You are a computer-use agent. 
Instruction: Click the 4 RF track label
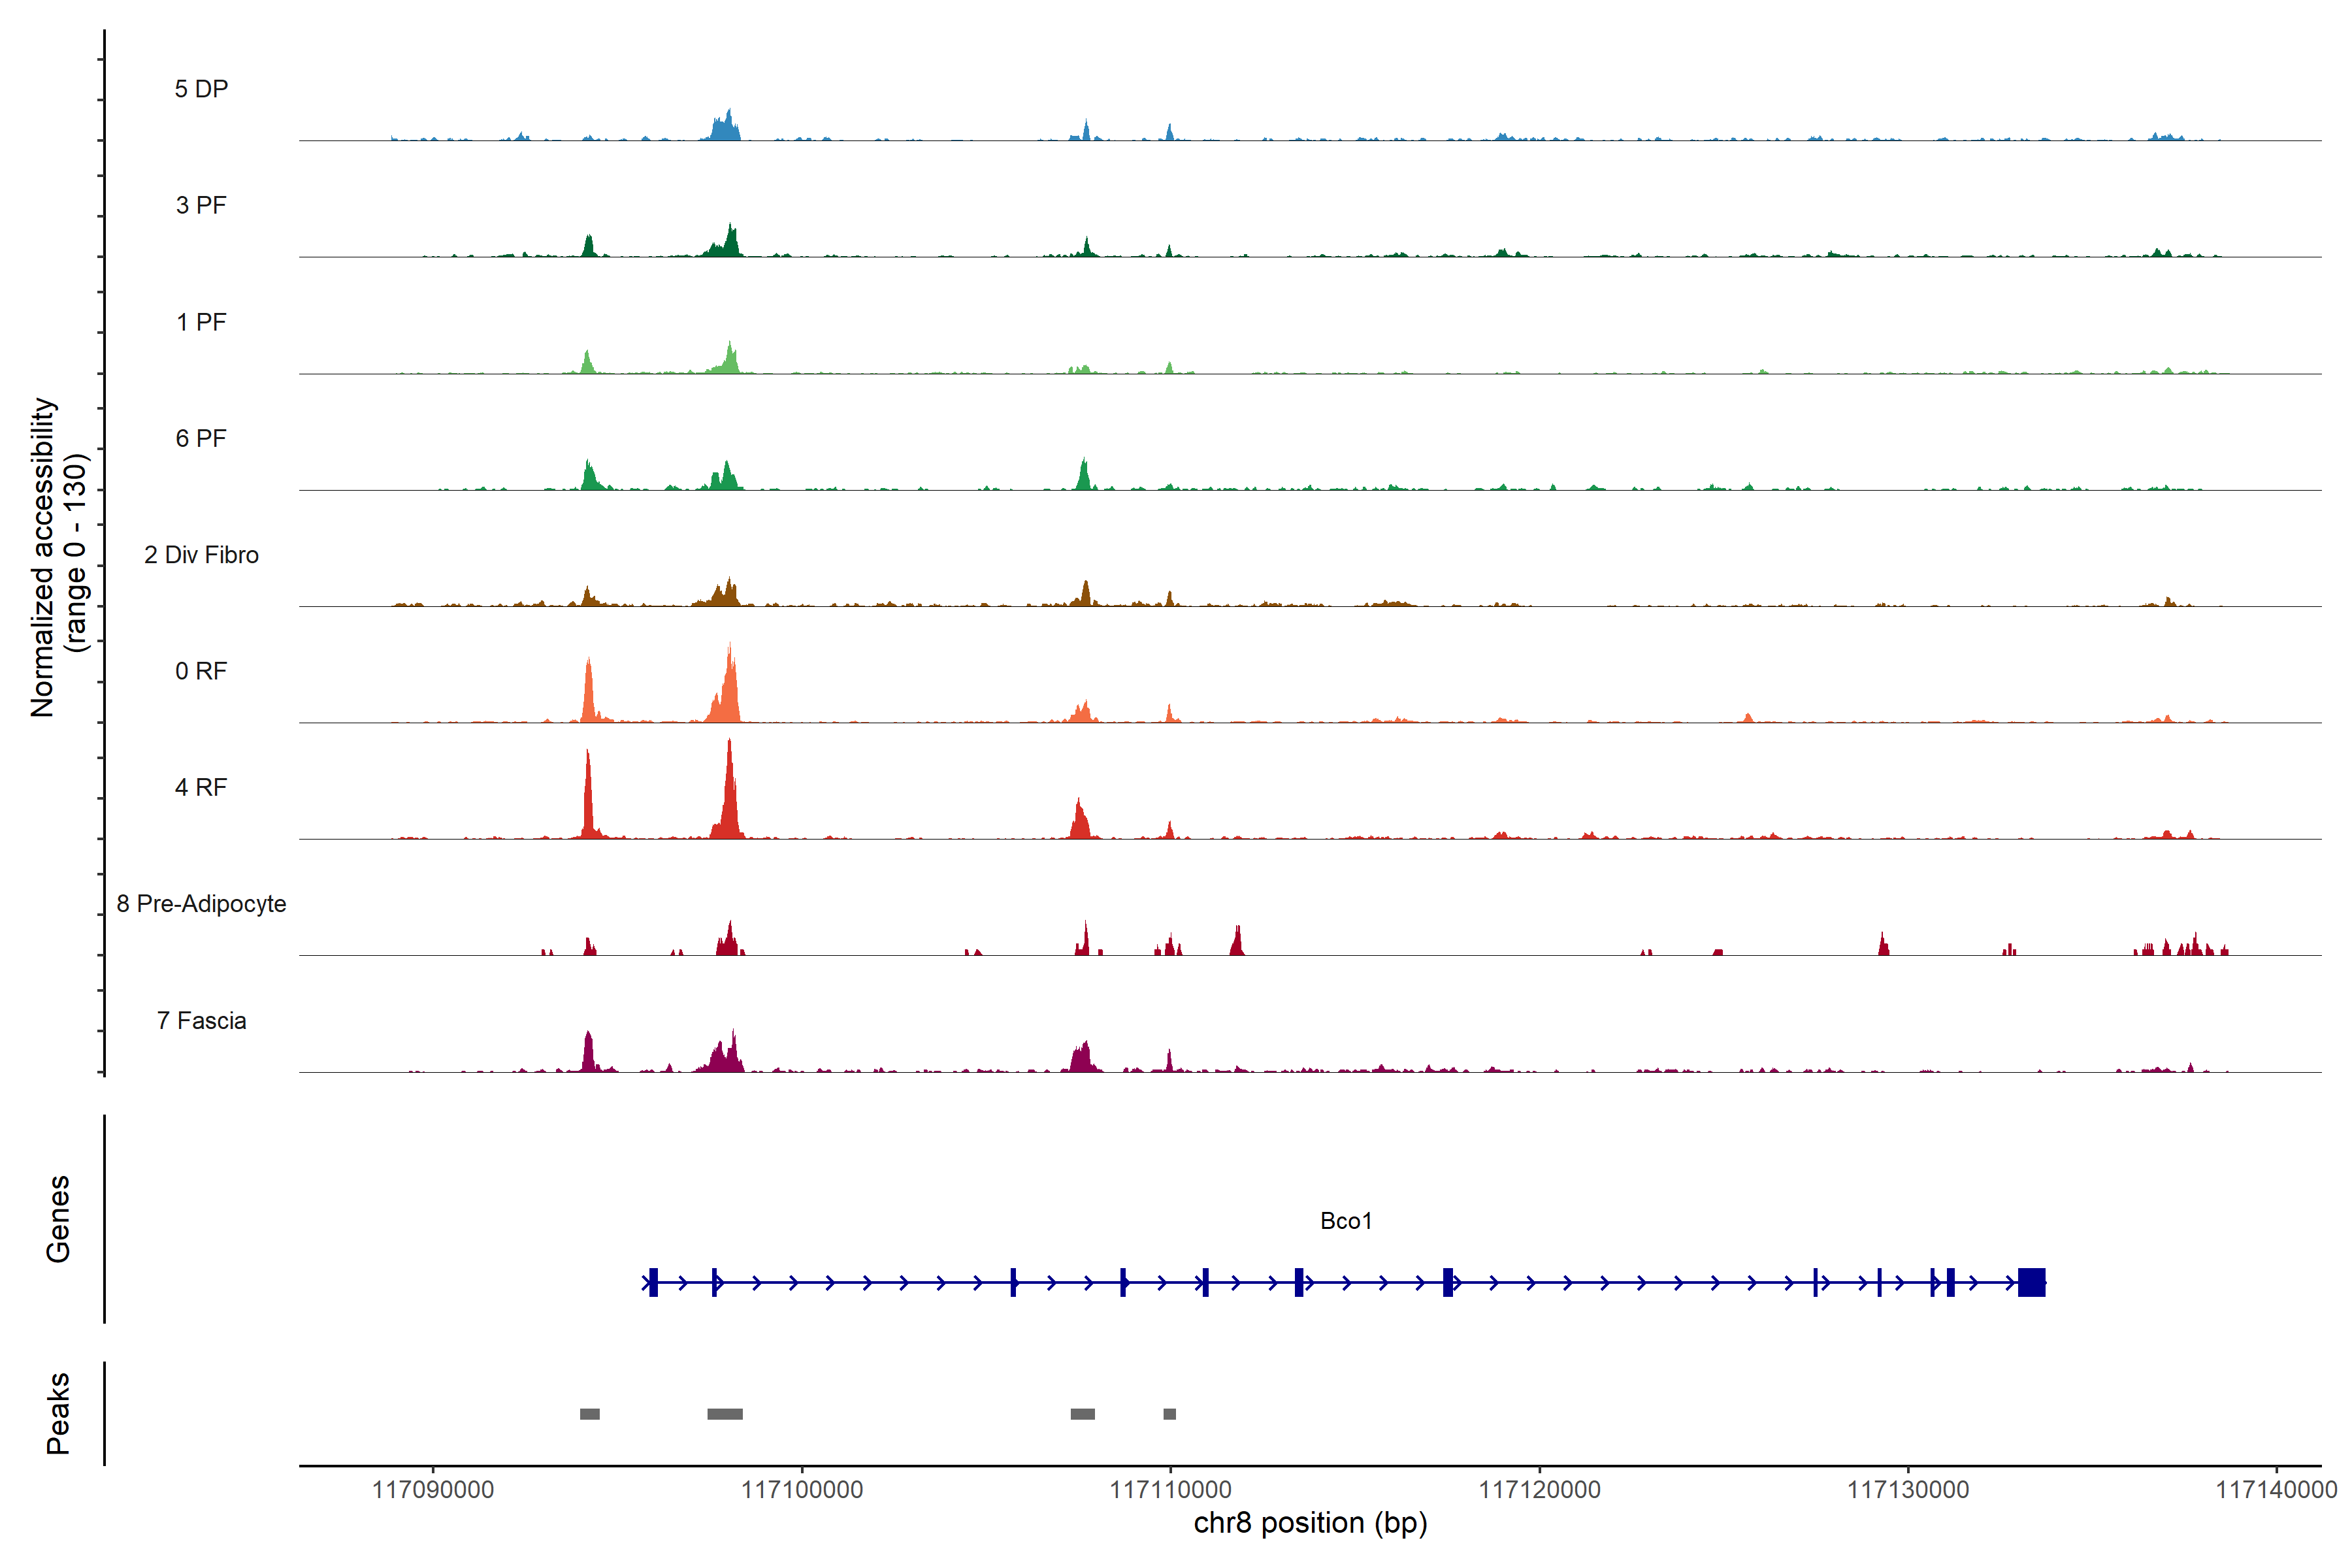[201, 787]
